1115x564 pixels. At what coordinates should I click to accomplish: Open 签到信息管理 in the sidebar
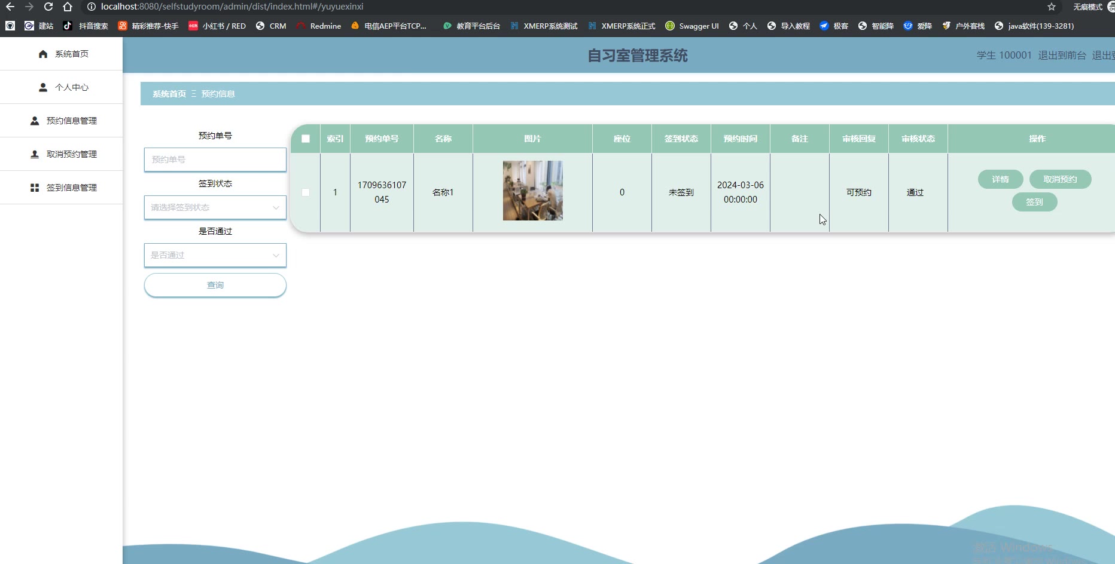coord(71,188)
